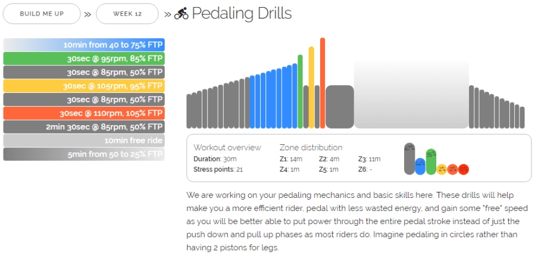This screenshot has height=258, width=535.
Task: Select the yellow 105rpm, 95% FTP segment
Action: 84,86
